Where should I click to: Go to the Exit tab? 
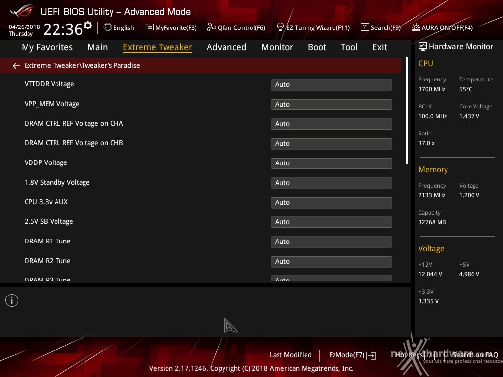380,47
